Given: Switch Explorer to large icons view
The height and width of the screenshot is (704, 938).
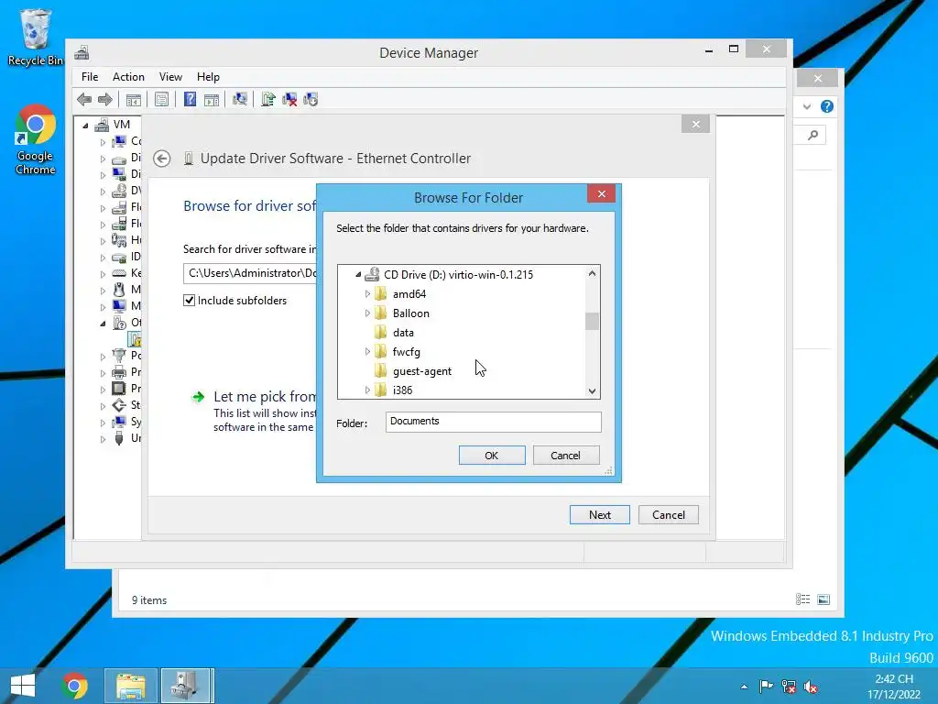Looking at the screenshot, I should pyautogui.click(x=823, y=599).
